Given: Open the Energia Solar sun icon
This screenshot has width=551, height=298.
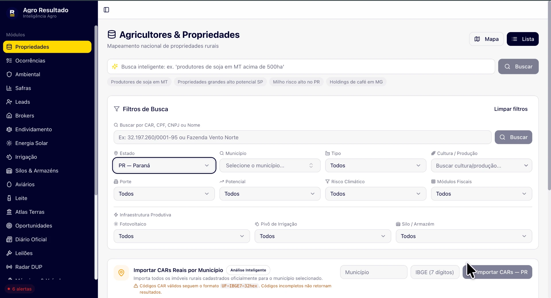Looking at the screenshot, I should pos(9,143).
